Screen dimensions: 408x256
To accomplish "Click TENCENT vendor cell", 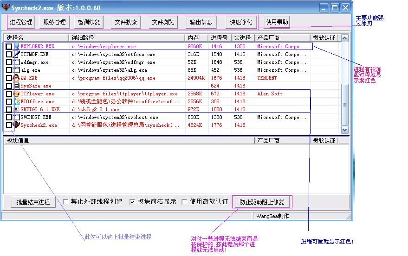I will (267, 78).
